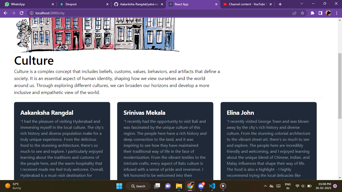The width and height of the screenshot is (342, 192).
Task: Click the Srinivas Mekala card title
Action: pos(144,113)
